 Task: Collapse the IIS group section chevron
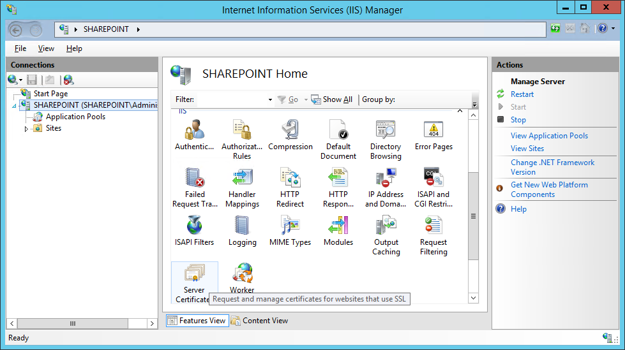[460, 111]
